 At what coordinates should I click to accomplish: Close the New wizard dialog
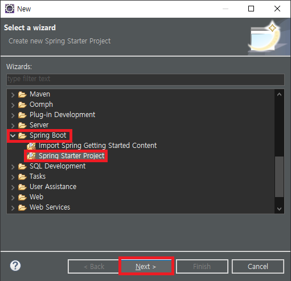tap(277, 9)
